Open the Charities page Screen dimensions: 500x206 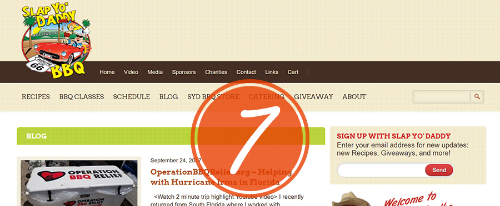[x=216, y=72]
